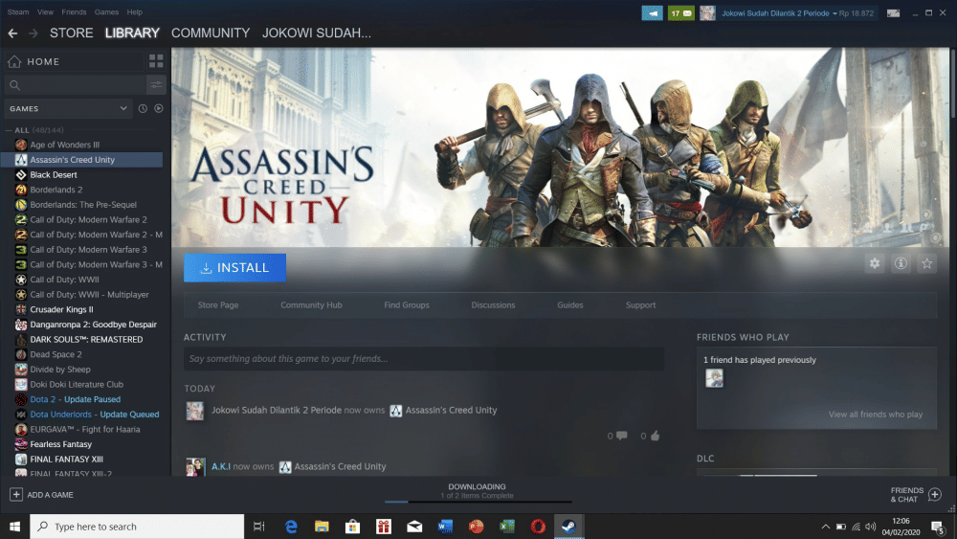Collapse the ALL games list section
Screen dimensions: 957x539
point(10,130)
